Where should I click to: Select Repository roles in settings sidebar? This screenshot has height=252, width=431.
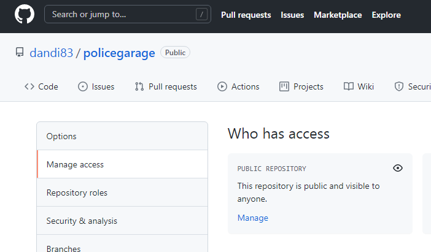pyautogui.click(x=77, y=193)
